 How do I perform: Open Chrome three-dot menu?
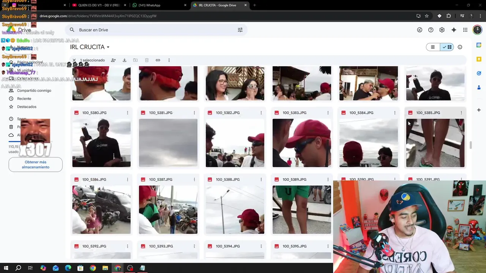click(480, 16)
